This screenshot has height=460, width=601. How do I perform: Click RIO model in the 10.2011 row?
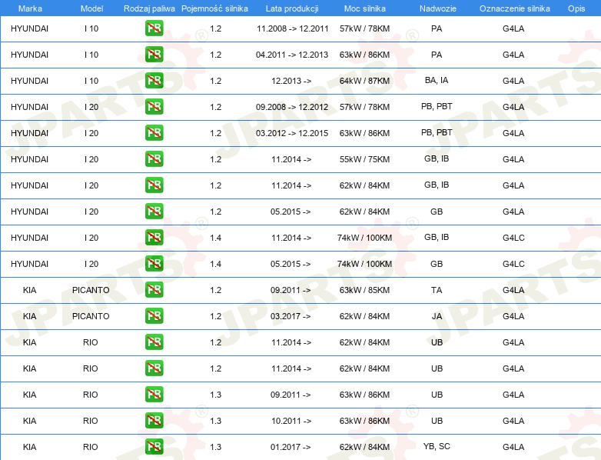coord(91,421)
